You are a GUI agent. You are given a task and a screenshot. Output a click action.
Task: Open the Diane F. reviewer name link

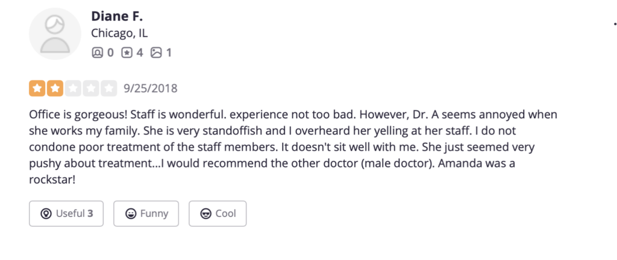117,16
